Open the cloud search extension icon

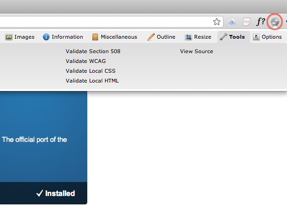[232, 22]
